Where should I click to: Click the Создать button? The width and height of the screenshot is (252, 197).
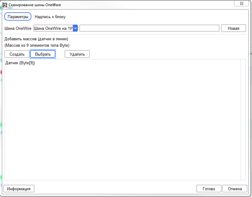click(17, 54)
